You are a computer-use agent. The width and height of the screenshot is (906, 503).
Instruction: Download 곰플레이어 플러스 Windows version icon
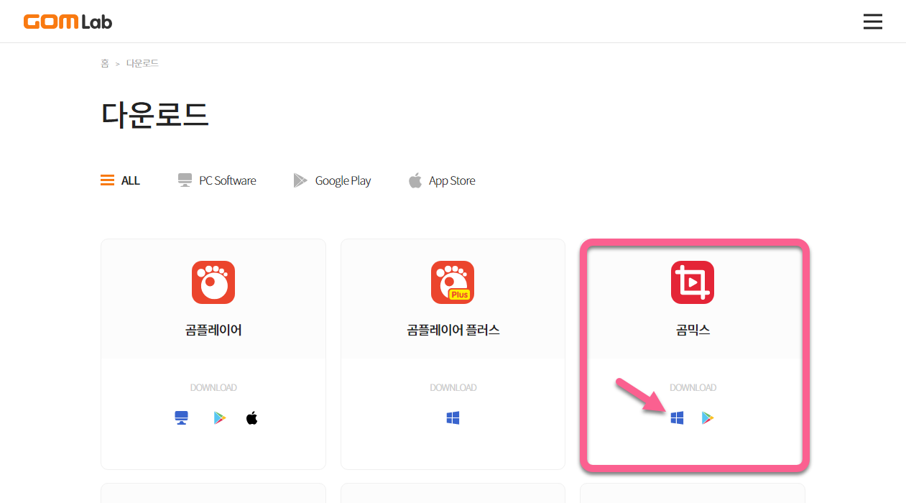[x=453, y=418]
